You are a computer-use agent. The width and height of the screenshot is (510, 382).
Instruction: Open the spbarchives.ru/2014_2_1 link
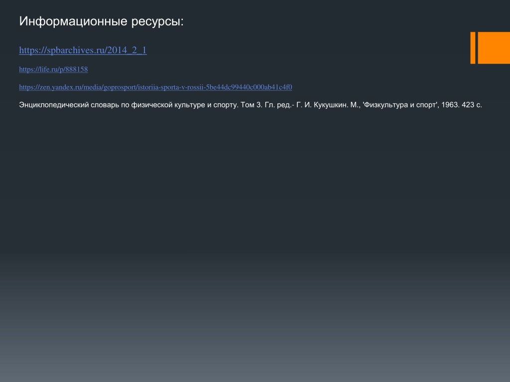click(83, 50)
